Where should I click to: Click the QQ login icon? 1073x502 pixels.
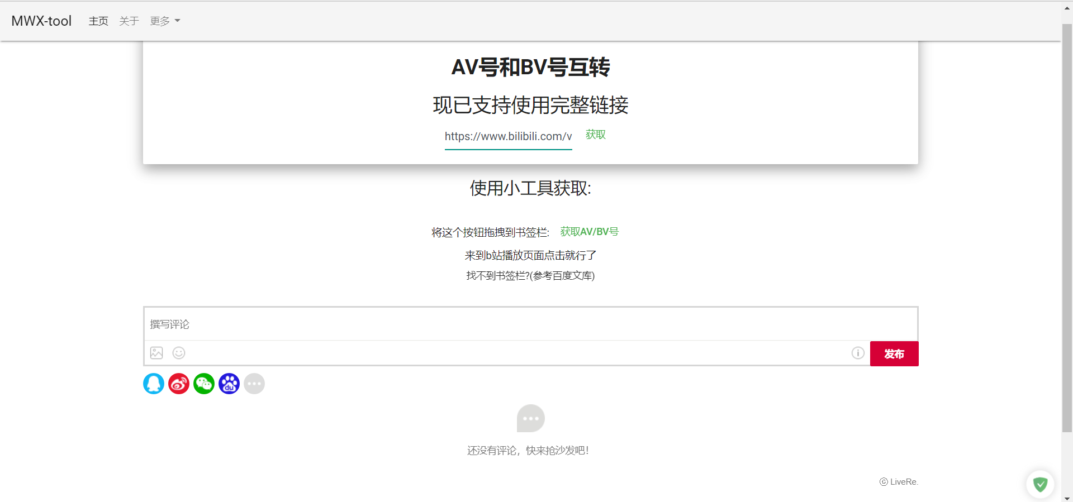154,384
